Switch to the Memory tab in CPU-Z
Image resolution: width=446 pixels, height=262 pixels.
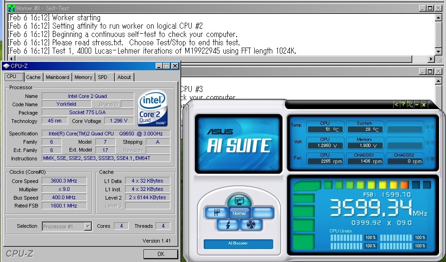83,77
